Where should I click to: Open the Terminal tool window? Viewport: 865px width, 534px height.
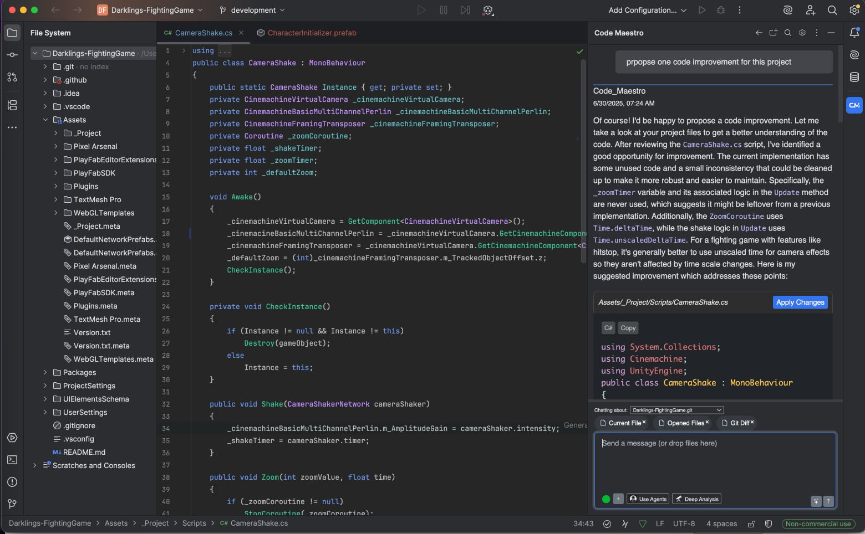tap(12, 460)
